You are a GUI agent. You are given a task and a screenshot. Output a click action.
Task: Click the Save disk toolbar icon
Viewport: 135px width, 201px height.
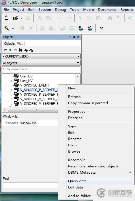click(28, 18)
